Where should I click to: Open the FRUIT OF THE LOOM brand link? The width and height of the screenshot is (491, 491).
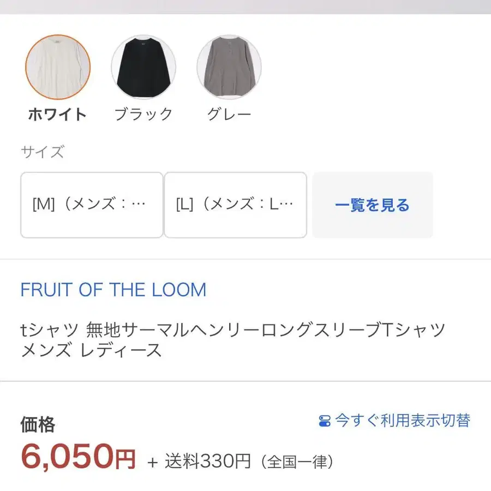click(x=113, y=290)
